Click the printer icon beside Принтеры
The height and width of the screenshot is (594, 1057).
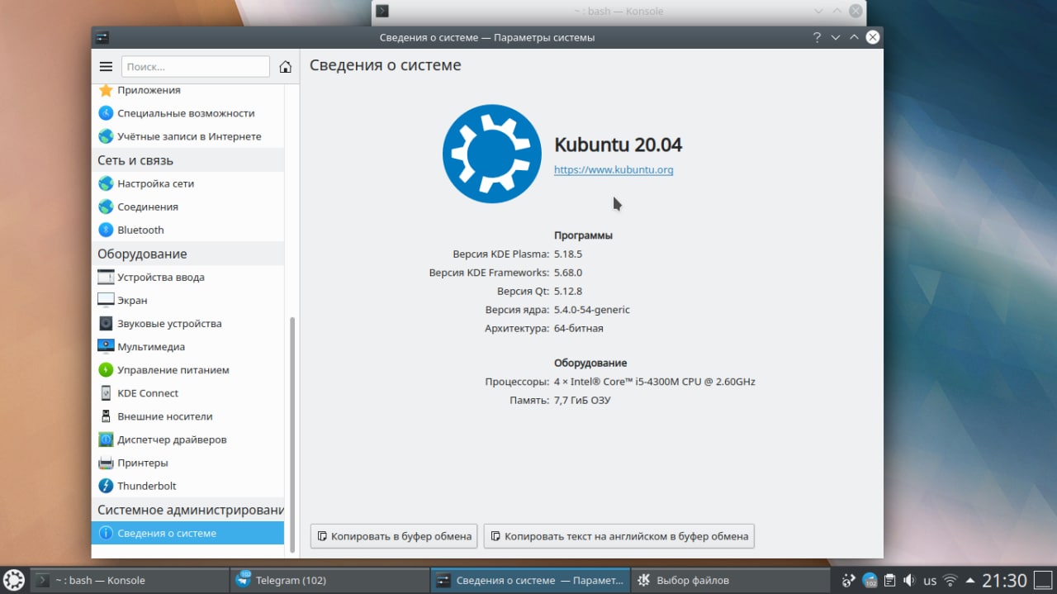(106, 463)
